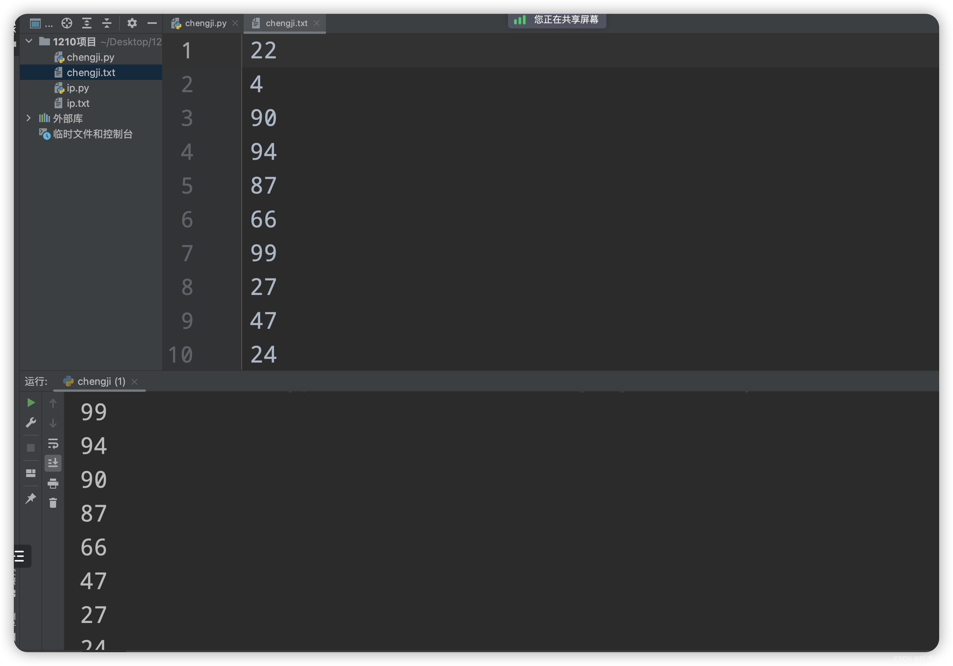Expand the 外部库 node
The width and height of the screenshot is (953, 666).
(28, 118)
